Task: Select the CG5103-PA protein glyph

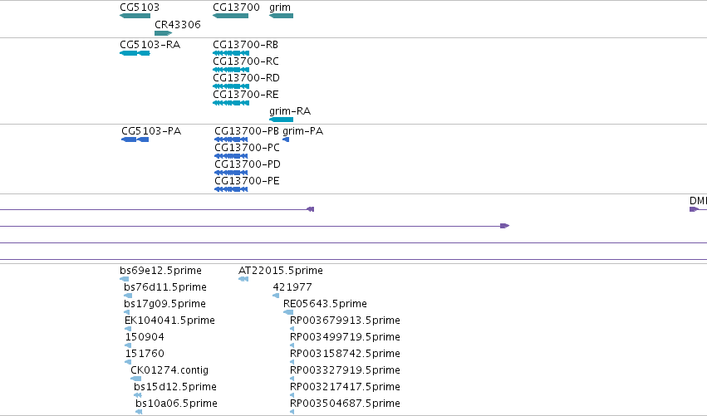Action: pos(135,139)
